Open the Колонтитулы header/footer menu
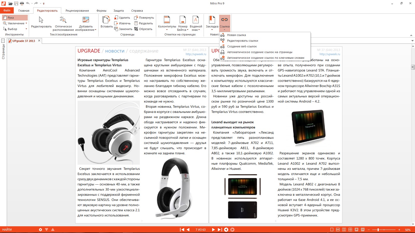The height and width of the screenshot is (233, 415). tap(167, 23)
